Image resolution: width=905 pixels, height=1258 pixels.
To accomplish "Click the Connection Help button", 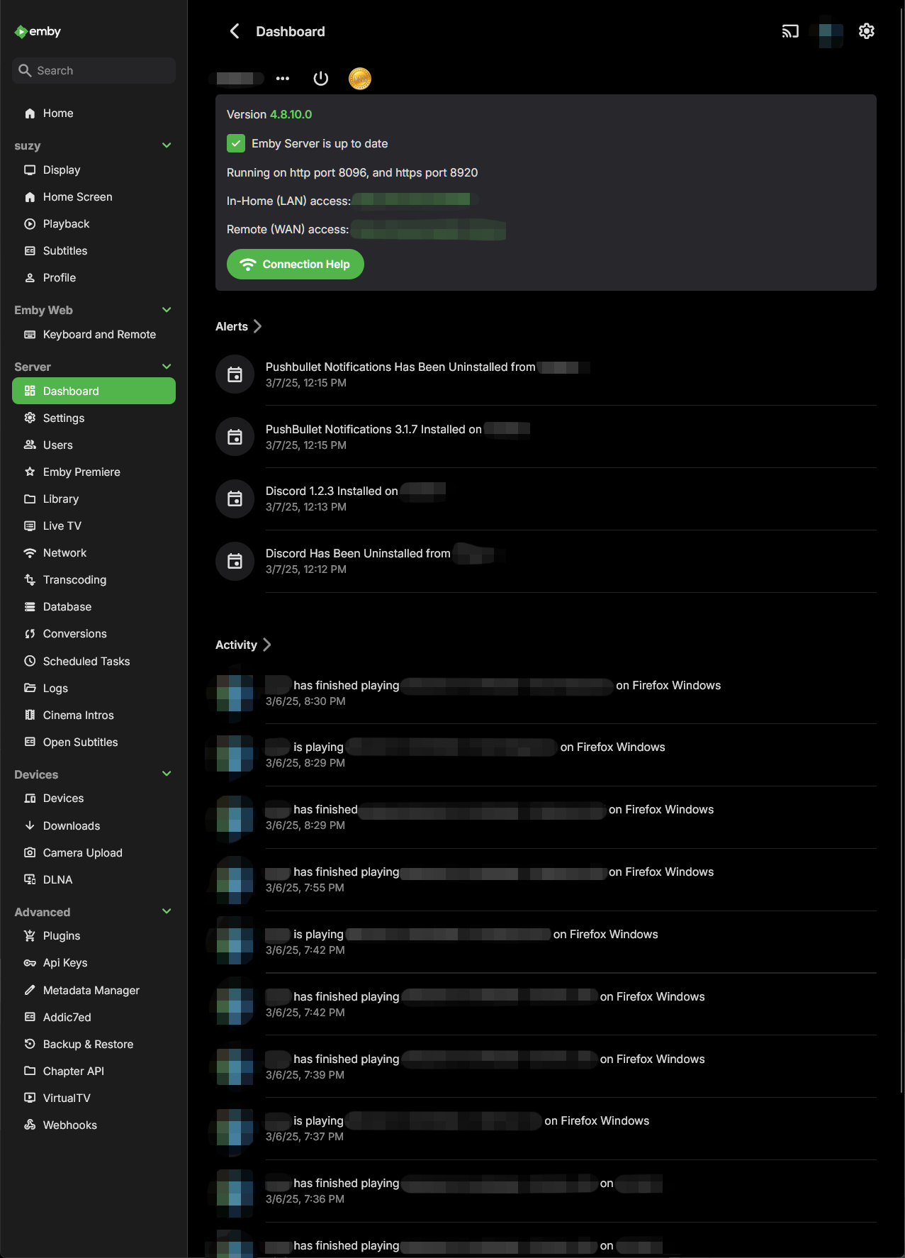I will pos(296,265).
